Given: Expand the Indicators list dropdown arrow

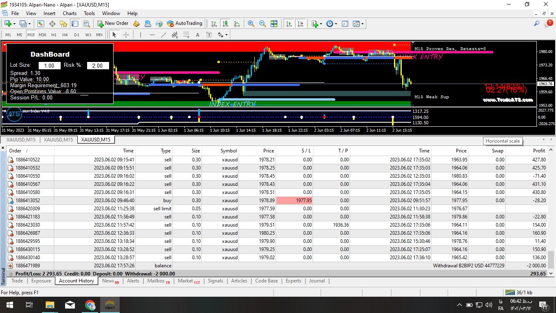Looking at the screenshot, I should coord(321,24).
